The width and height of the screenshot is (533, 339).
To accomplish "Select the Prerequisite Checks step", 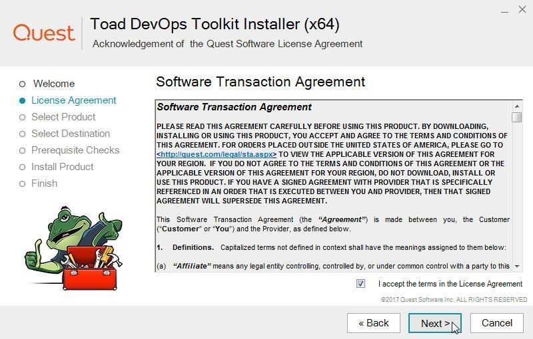I will coord(69,150).
